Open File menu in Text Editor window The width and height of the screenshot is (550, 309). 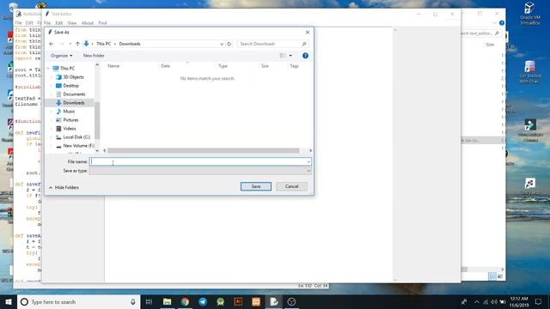47,23
